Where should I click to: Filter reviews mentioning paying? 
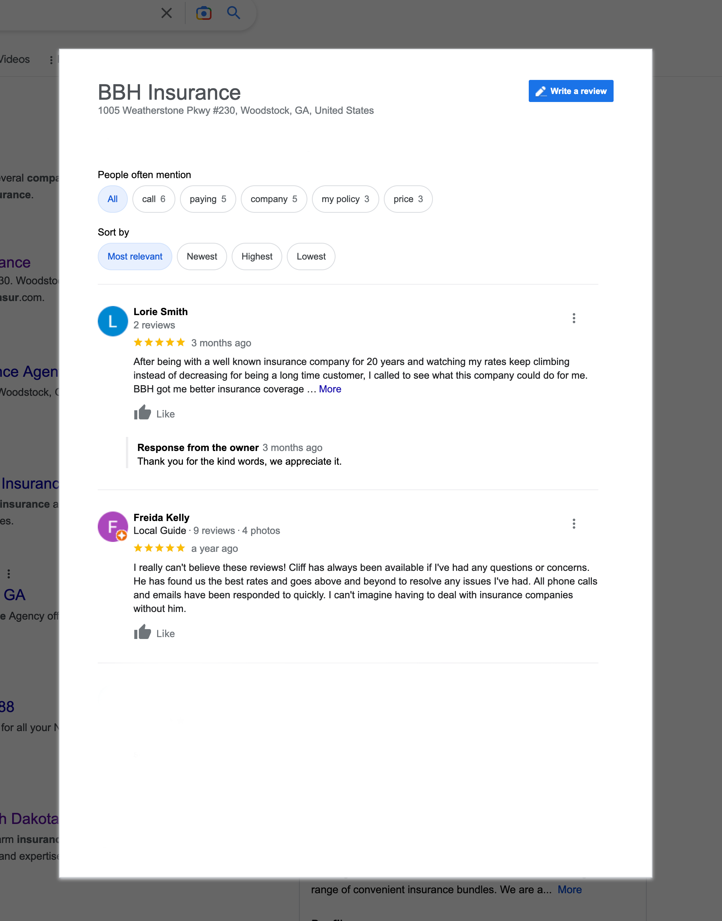208,199
